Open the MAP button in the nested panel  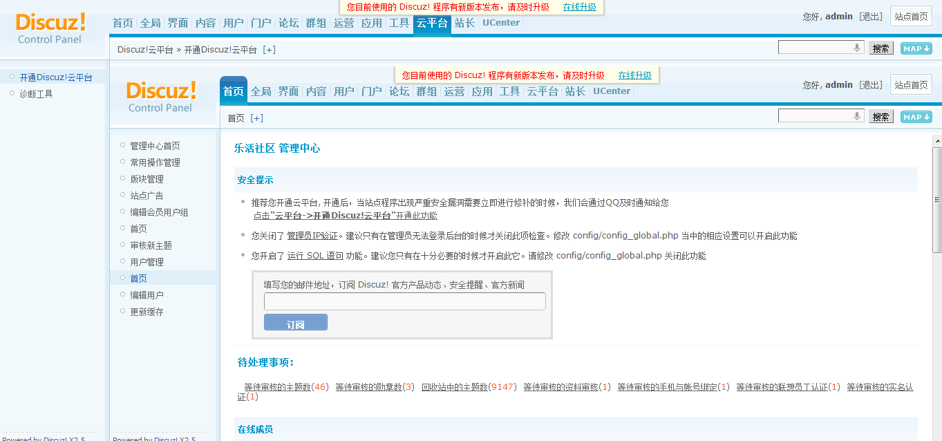pyautogui.click(x=916, y=117)
